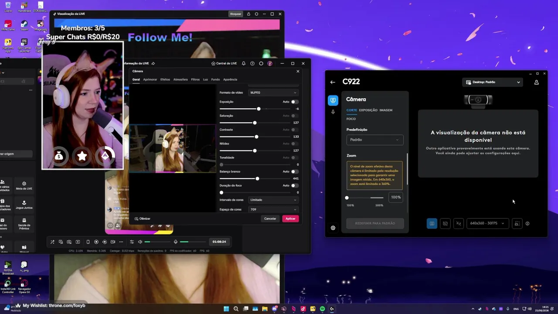Mute the microphone in the control bar
558x314 pixels.
[x=176, y=242]
